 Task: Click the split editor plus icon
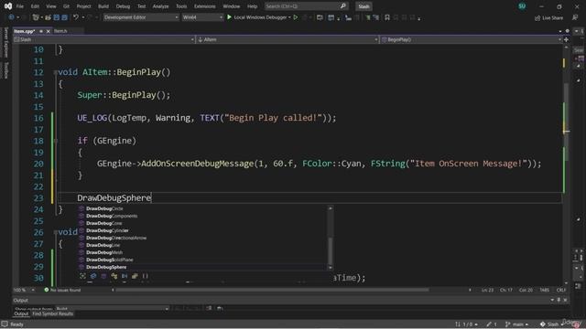point(566,39)
